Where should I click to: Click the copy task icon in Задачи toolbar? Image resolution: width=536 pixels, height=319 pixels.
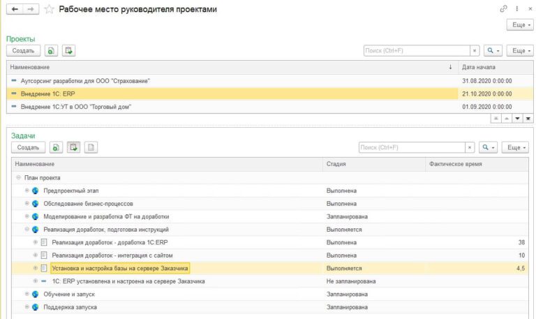57,147
